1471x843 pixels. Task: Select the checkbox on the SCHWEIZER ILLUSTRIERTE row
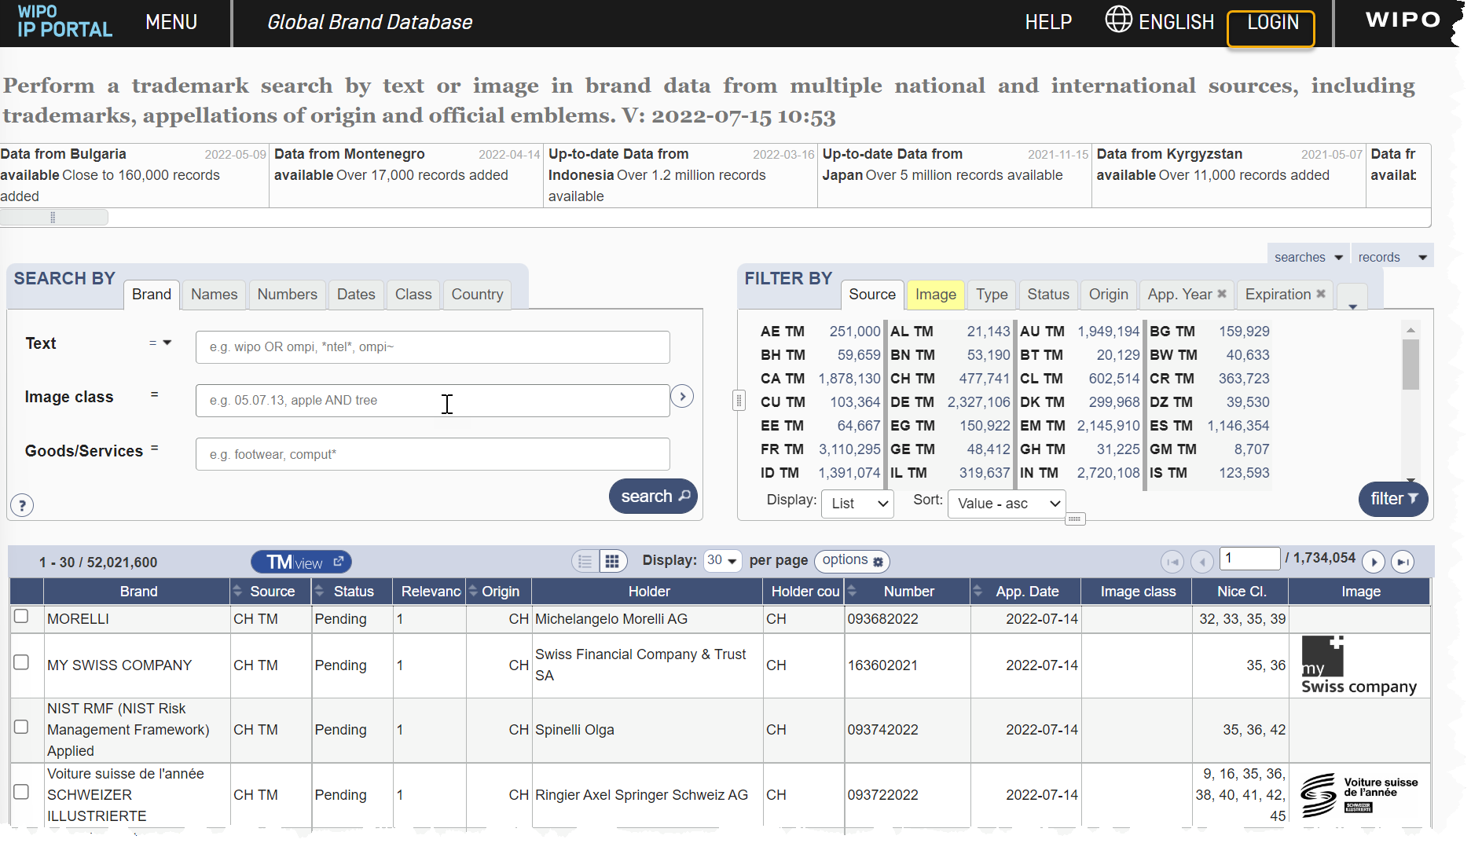point(23,790)
